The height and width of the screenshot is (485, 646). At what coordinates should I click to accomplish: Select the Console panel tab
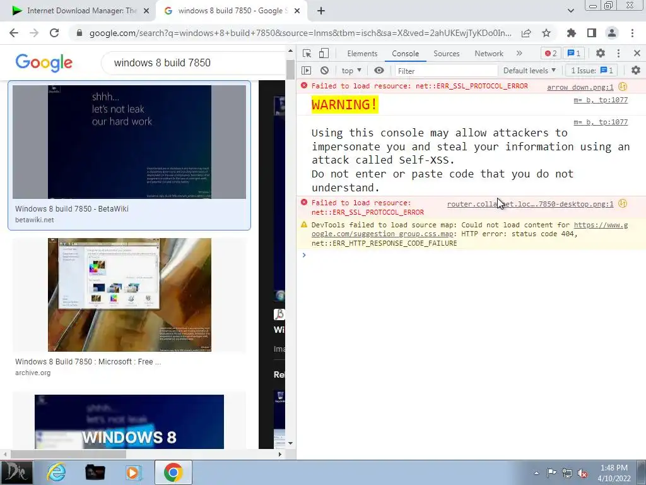click(x=406, y=54)
